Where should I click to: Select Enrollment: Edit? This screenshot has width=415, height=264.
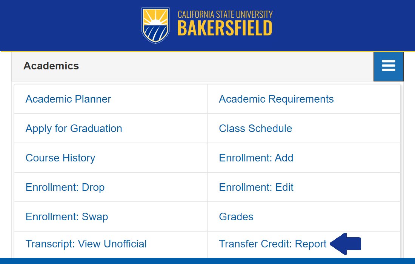[x=256, y=187]
